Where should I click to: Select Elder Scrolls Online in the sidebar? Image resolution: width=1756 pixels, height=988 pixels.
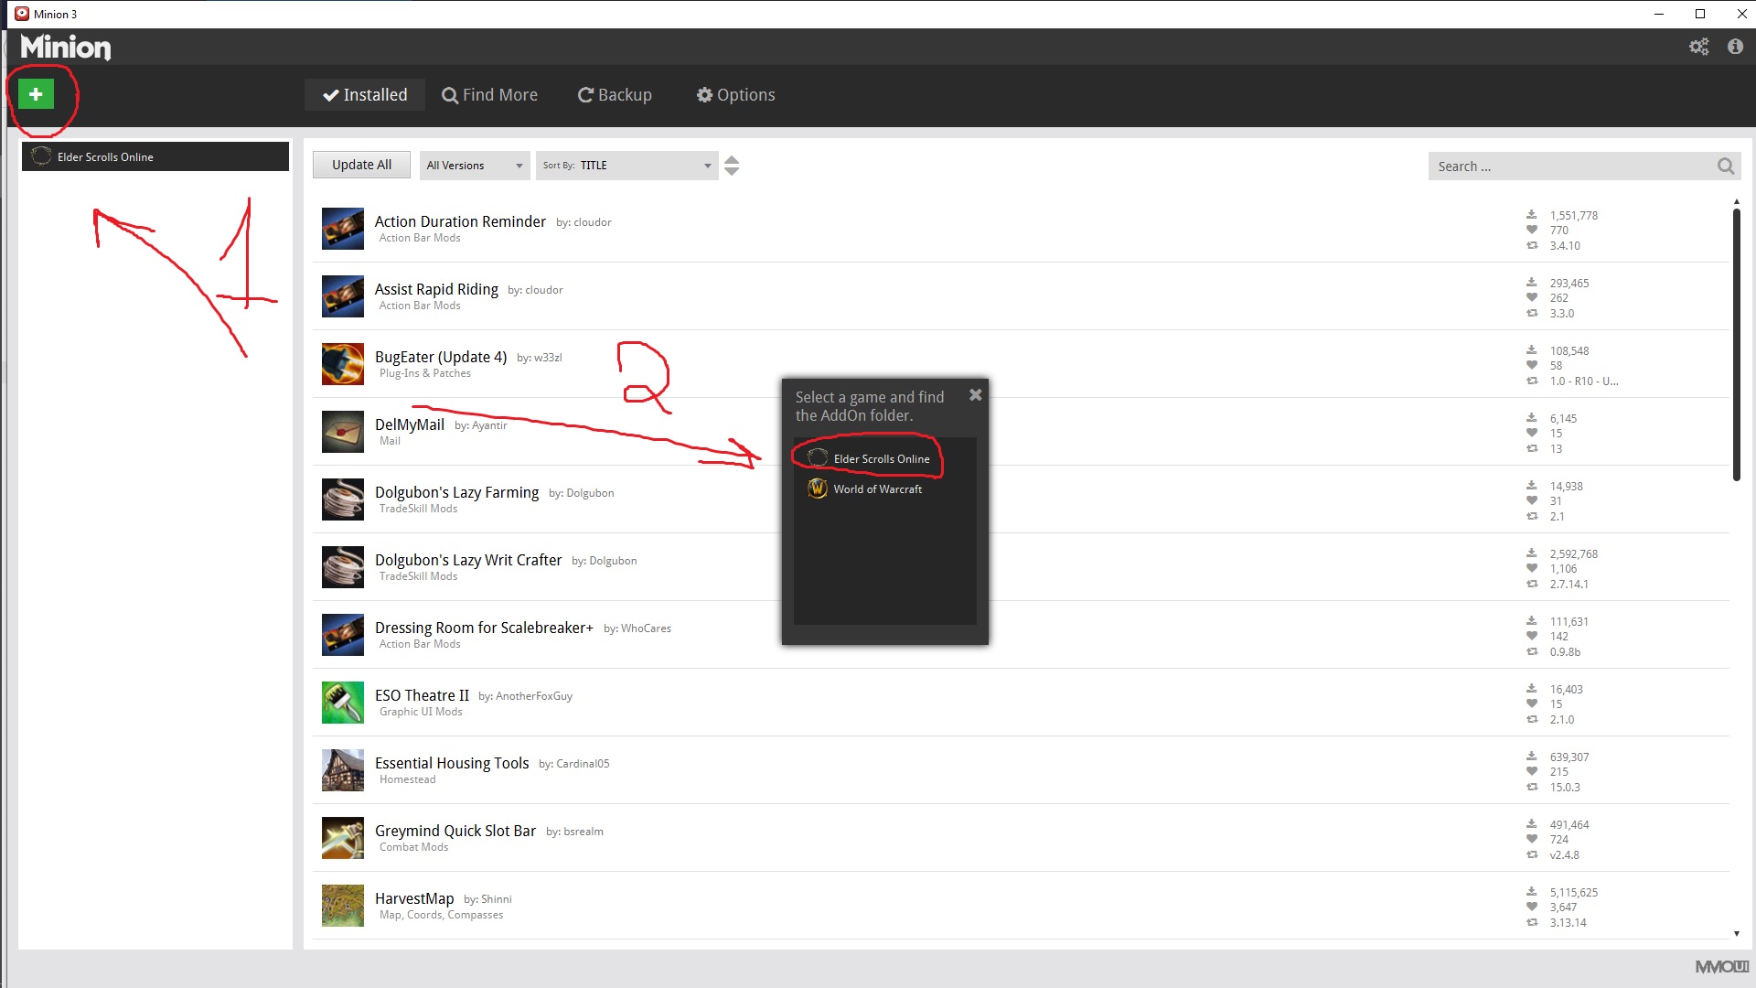click(x=155, y=156)
